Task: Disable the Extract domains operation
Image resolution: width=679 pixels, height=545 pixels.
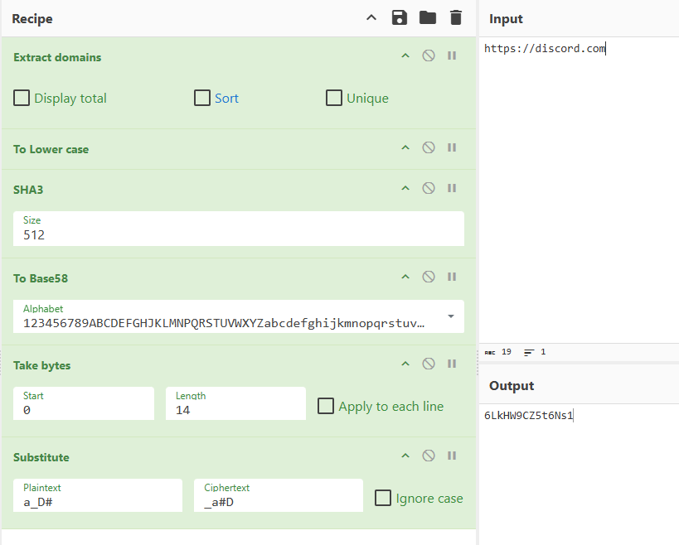Action: coord(429,56)
